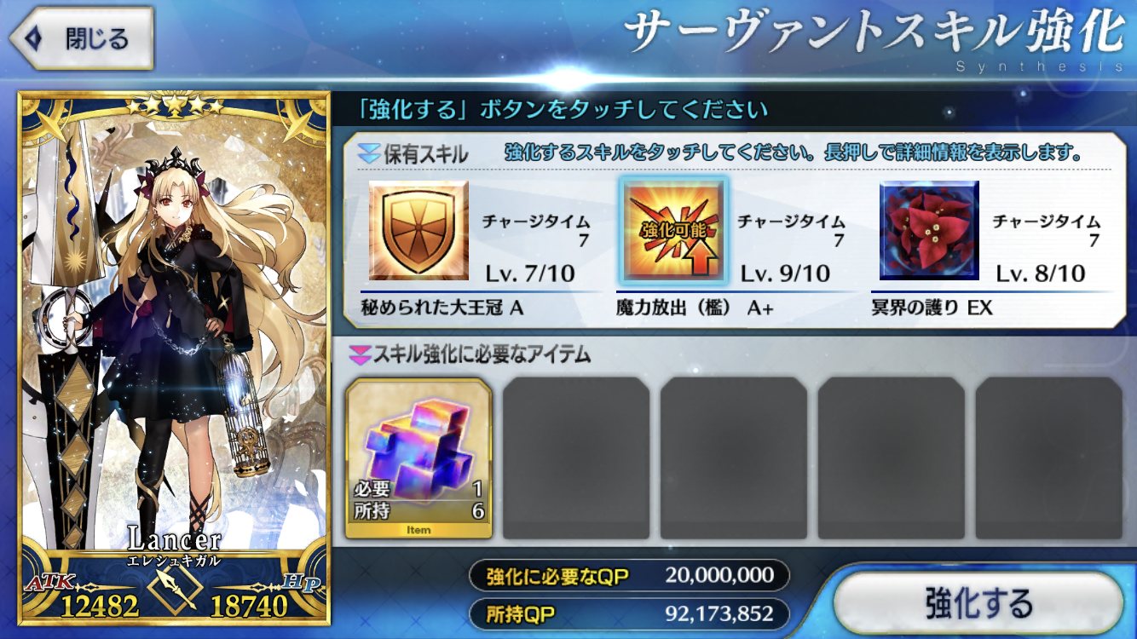Screen dimensions: 1137x639
Task: Tap the third empty material slot
Action: pyautogui.click(x=734, y=458)
